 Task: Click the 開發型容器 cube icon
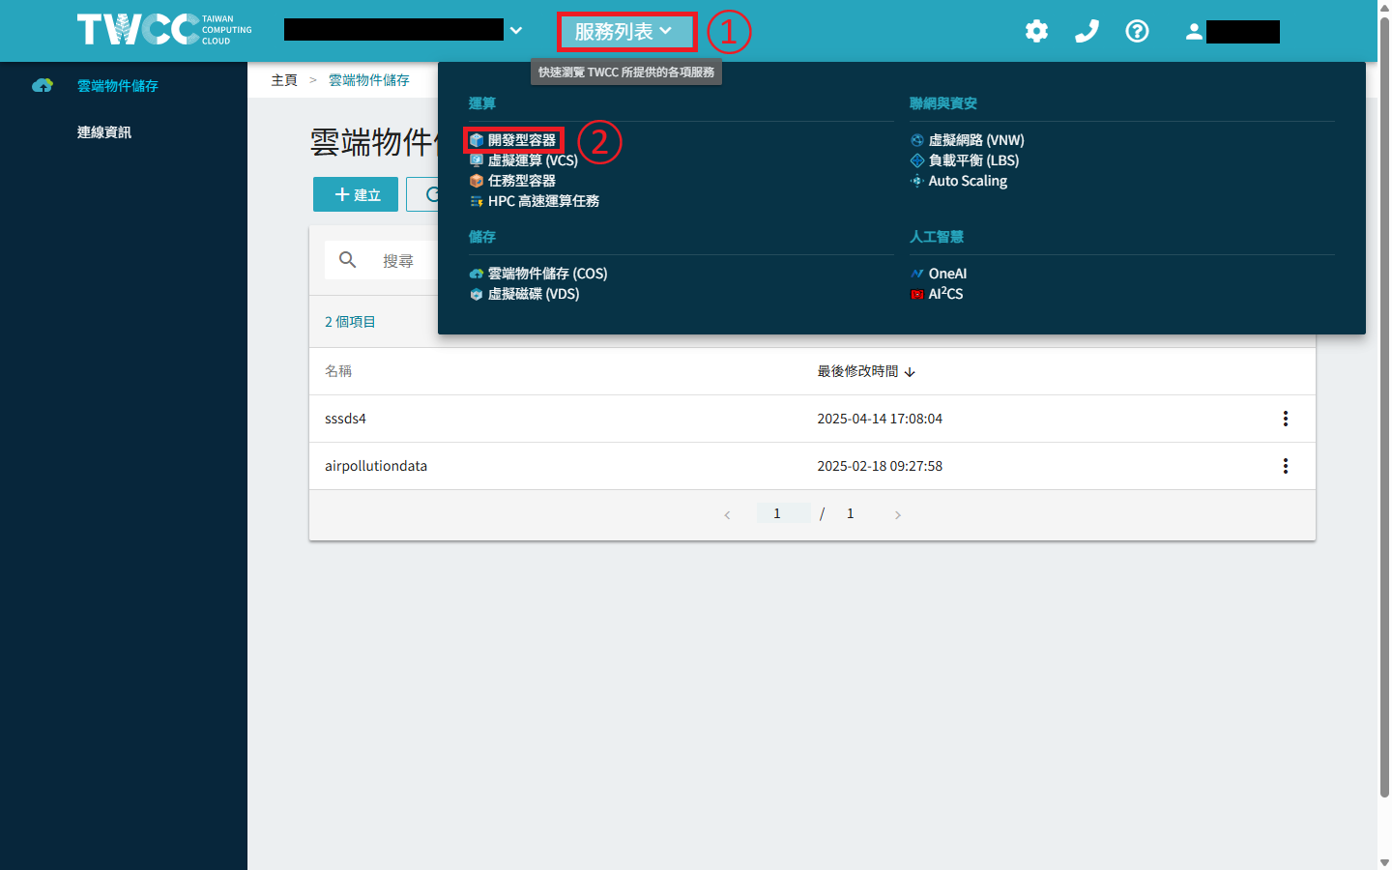pos(476,140)
